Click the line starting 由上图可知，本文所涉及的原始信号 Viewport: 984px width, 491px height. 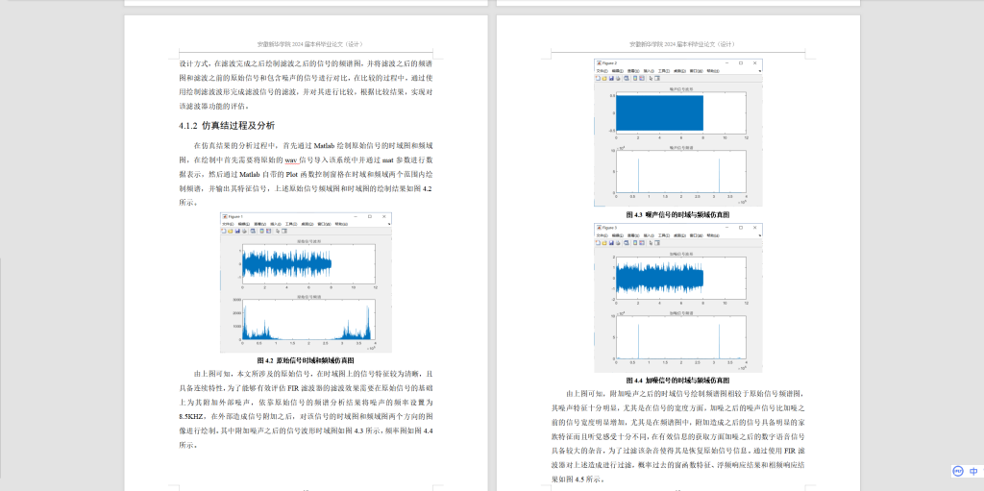(312, 374)
